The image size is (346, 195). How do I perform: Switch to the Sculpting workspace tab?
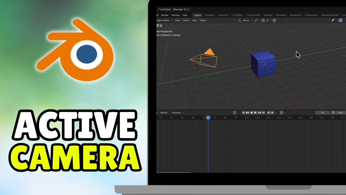(x=223, y=15)
